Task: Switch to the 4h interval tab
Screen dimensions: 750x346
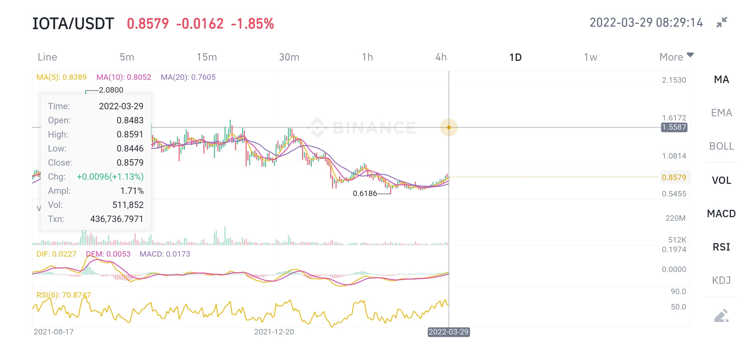Action: pos(441,57)
